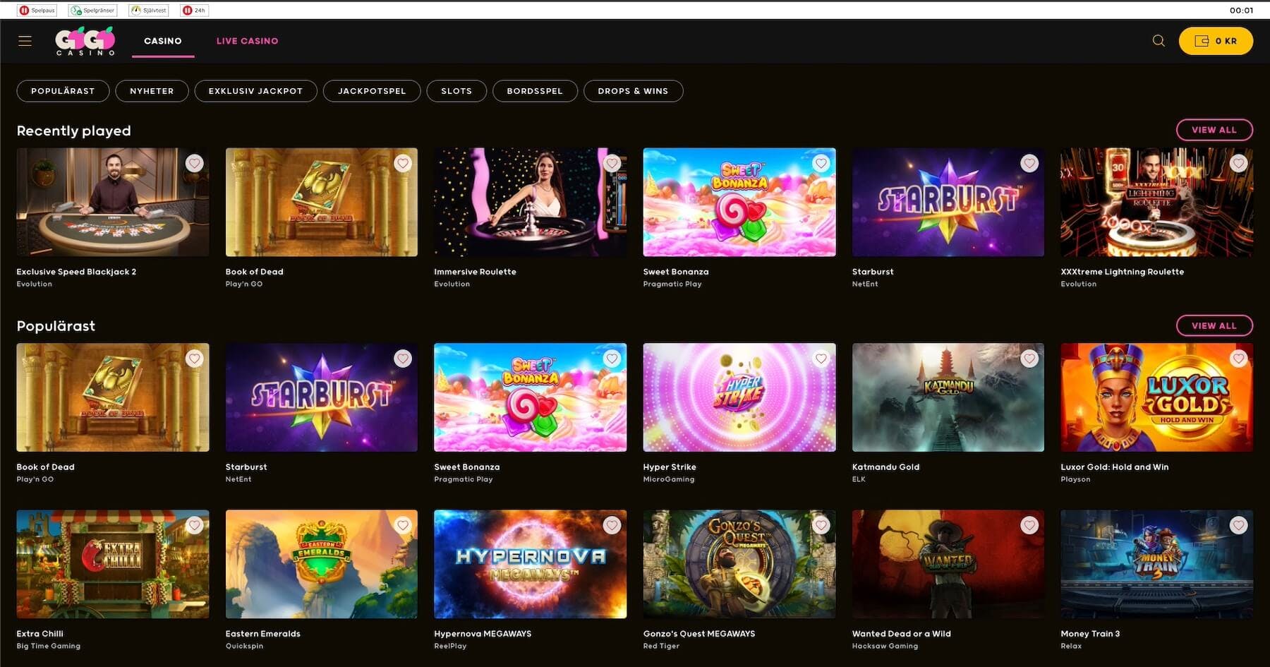Click the GoGo Casino logo
Image resolution: width=1270 pixels, height=667 pixels.
(x=85, y=41)
